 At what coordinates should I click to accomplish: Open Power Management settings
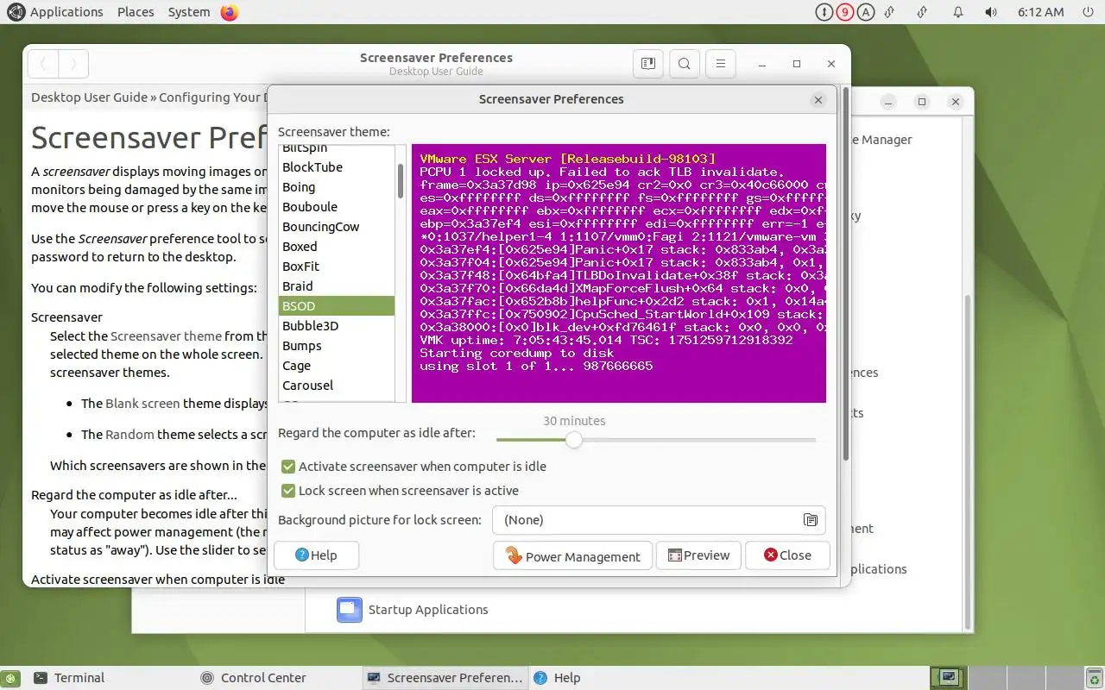tap(573, 556)
